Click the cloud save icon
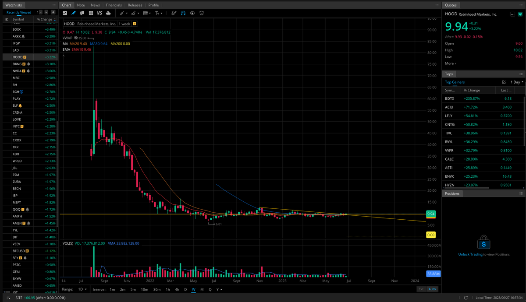The image size is (526, 302). (108, 13)
